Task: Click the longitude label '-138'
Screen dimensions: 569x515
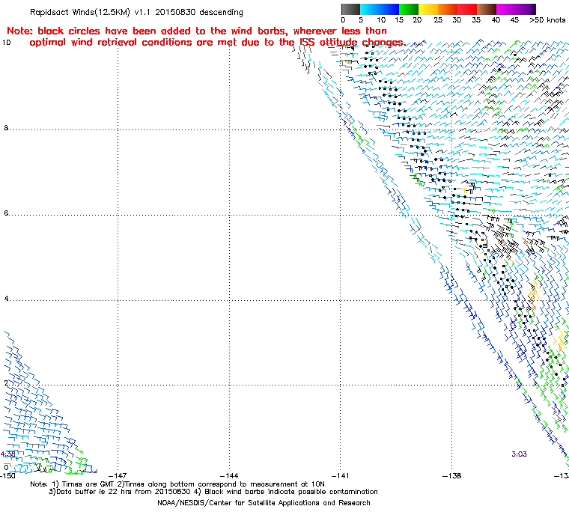Action: tap(451, 476)
